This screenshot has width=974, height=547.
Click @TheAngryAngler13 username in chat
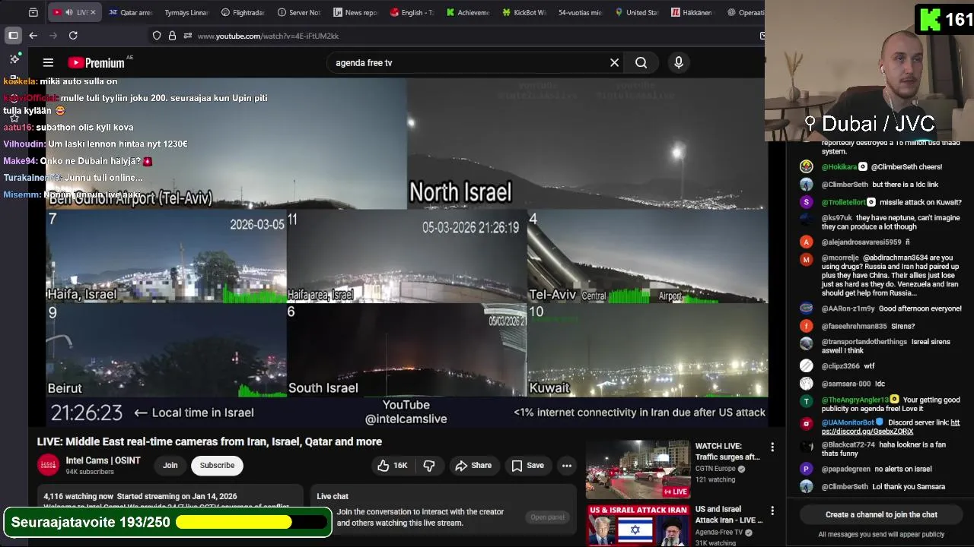coord(855,400)
